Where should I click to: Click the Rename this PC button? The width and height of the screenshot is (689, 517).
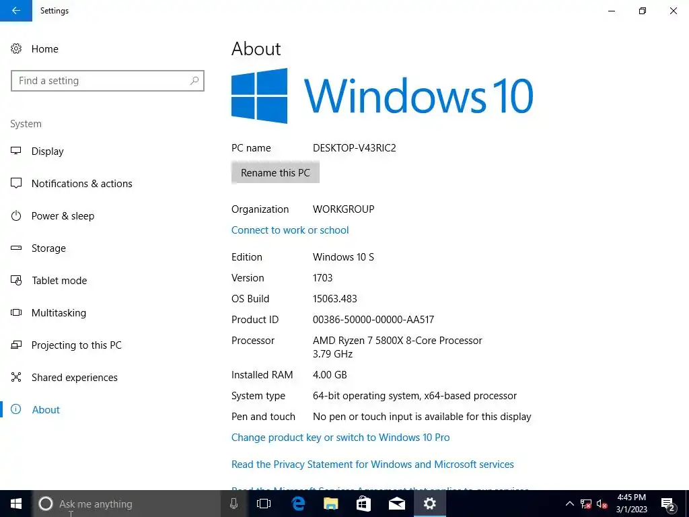(x=275, y=173)
